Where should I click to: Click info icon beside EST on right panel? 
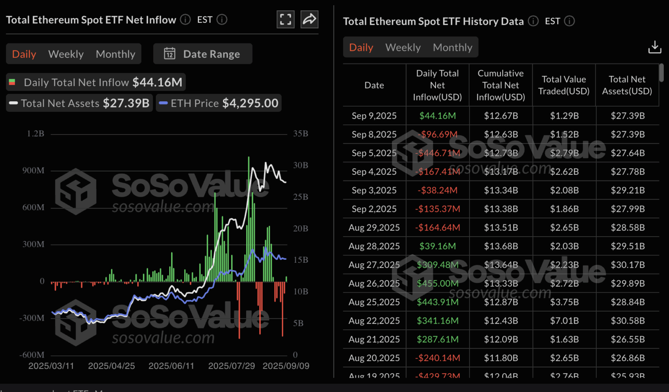tap(570, 21)
